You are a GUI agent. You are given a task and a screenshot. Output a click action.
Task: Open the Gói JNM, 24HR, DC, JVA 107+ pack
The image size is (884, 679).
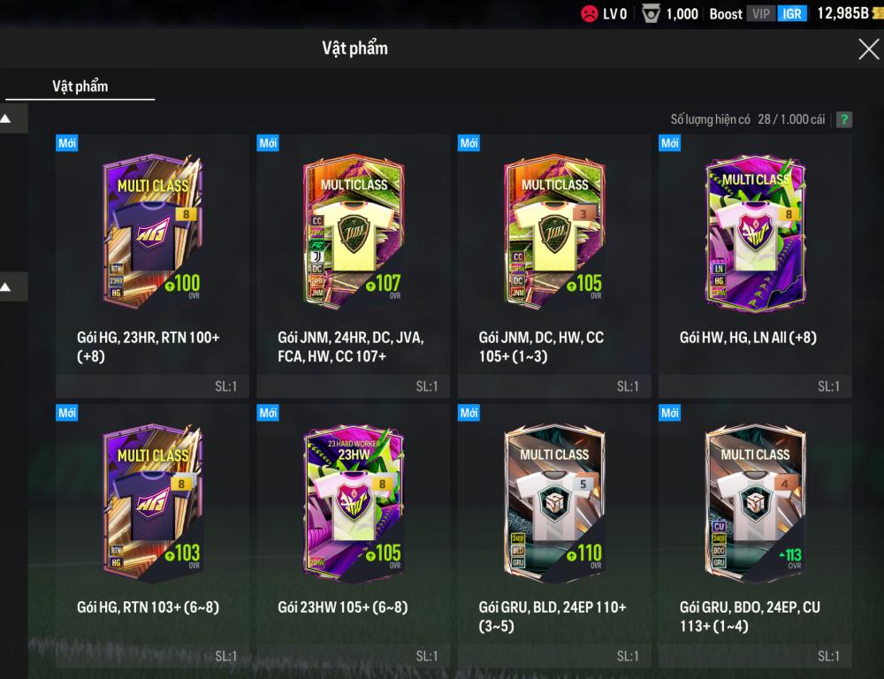point(353,266)
